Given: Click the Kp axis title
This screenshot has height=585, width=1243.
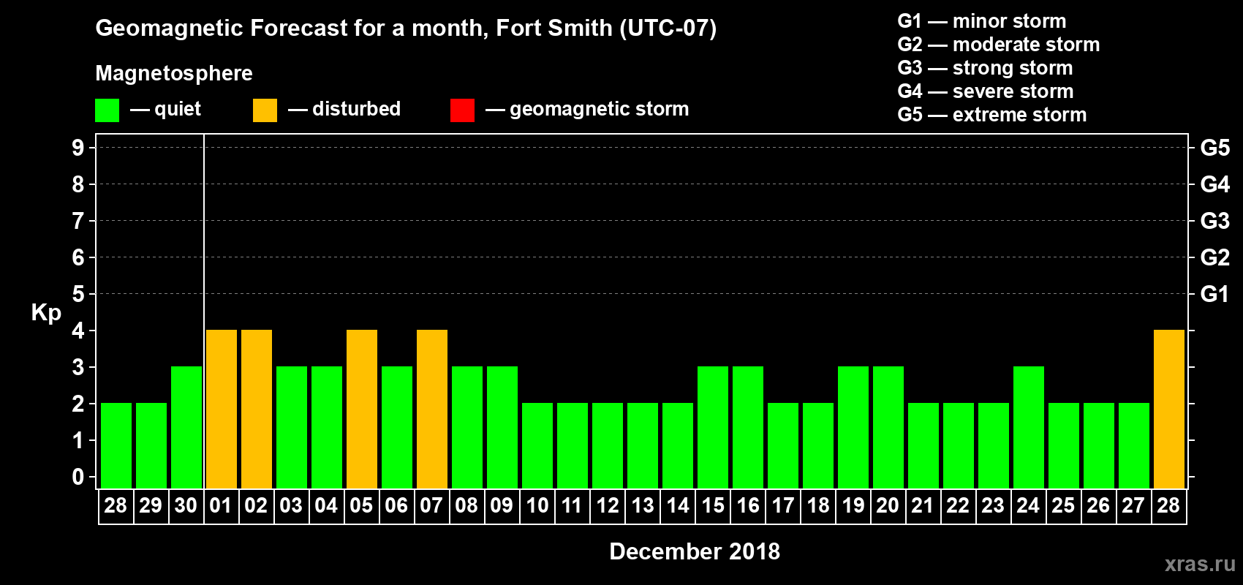Looking at the screenshot, I should coord(46,313).
